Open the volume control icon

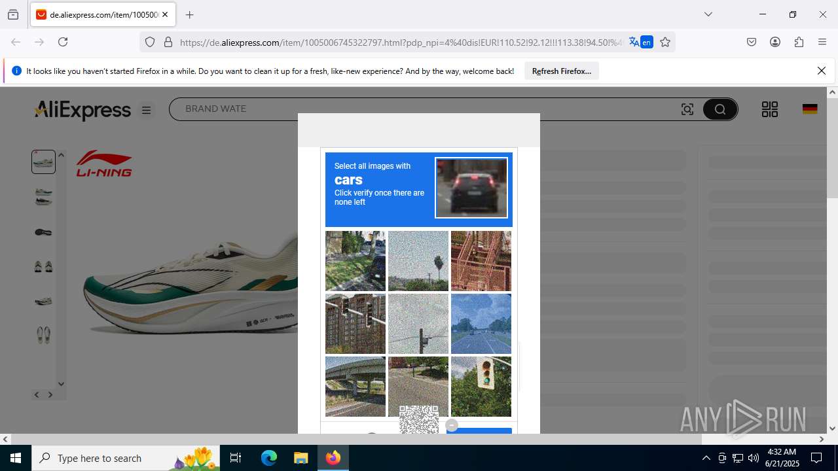coord(754,458)
